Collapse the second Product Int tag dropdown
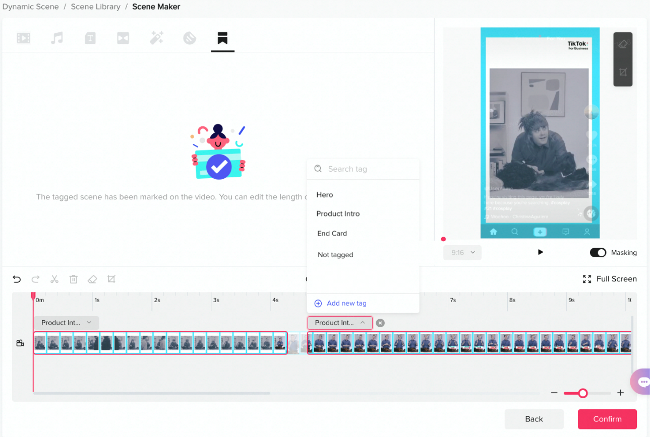The width and height of the screenshot is (650, 437). click(x=363, y=323)
